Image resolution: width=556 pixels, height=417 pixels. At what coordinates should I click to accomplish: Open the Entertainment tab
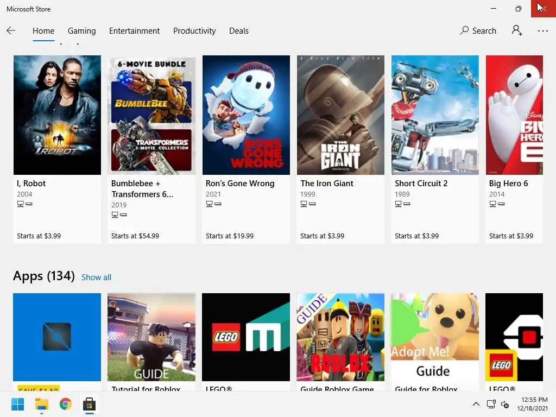(135, 31)
